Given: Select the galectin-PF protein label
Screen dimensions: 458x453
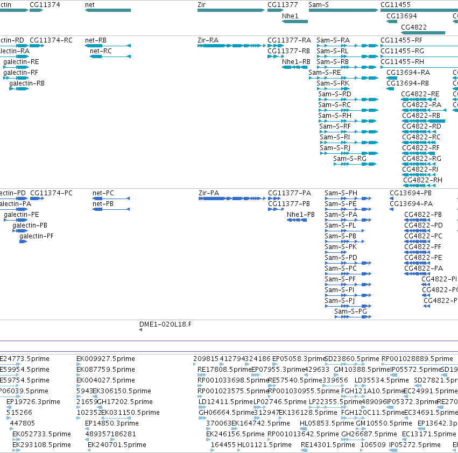Looking at the screenshot, I should click(37, 236).
